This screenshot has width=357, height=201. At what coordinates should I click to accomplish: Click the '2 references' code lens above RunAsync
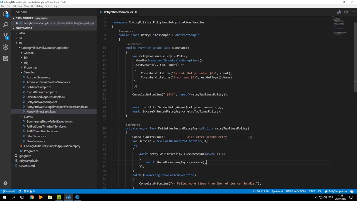click(x=133, y=44)
